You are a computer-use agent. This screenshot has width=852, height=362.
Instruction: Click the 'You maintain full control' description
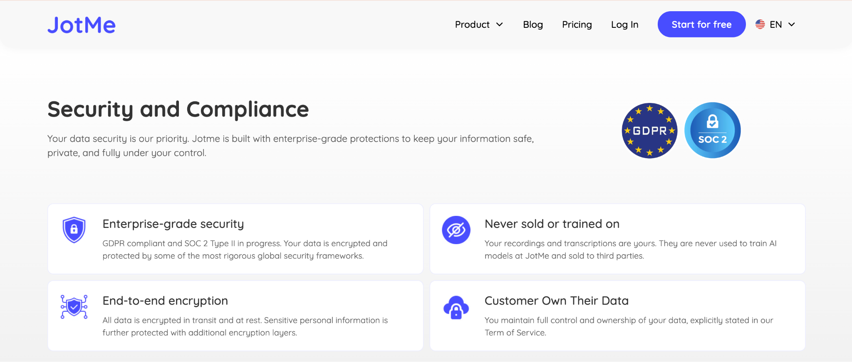629,326
